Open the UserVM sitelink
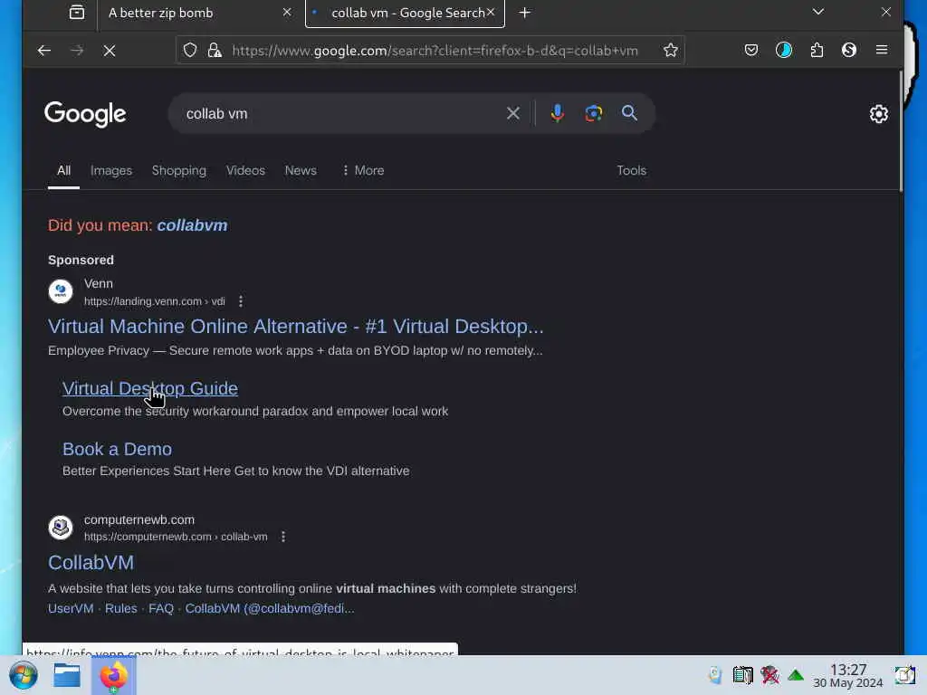The height and width of the screenshot is (695, 927). [x=71, y=608]
